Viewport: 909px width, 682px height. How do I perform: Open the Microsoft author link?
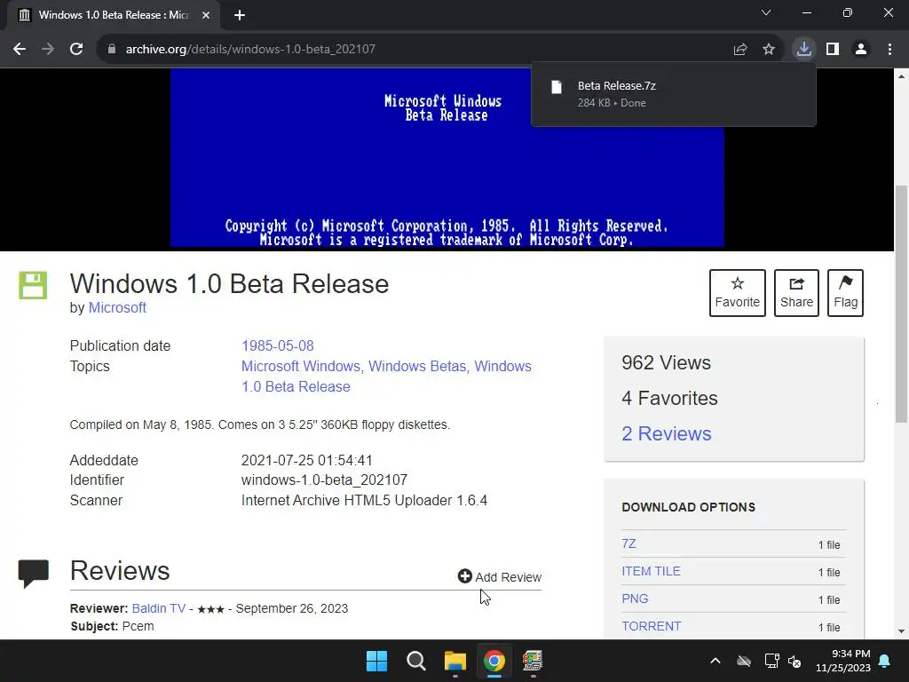(x=117, y=308)
